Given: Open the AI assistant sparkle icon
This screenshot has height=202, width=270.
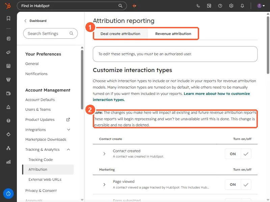Looking at the screenshot, I should [134, 6].
